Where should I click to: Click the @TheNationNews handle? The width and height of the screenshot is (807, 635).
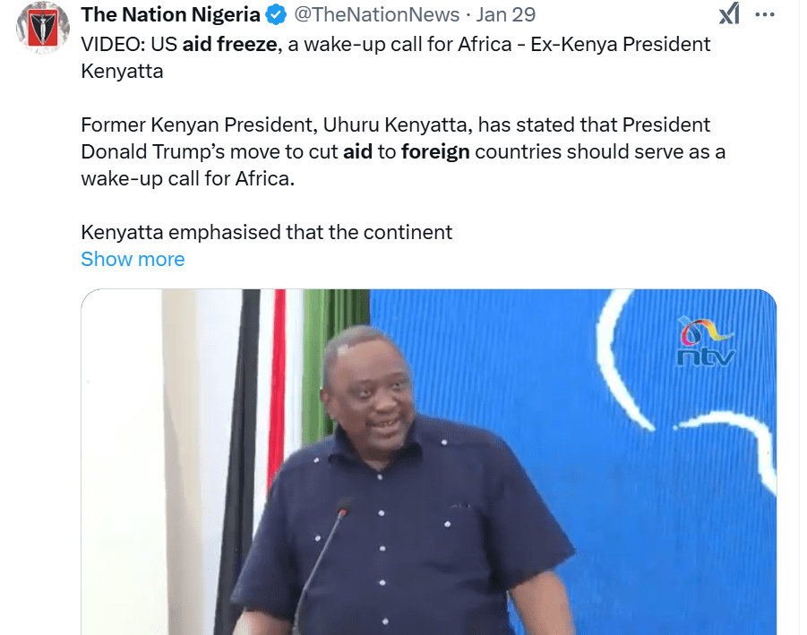coord(377,15)
